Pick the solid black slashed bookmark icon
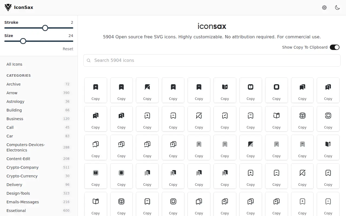This screenshot has width=346, height=216. coord(147,87)
